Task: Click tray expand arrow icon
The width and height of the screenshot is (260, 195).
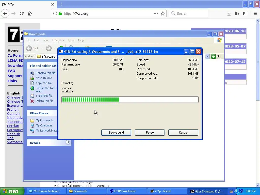Action: point(236,191)
